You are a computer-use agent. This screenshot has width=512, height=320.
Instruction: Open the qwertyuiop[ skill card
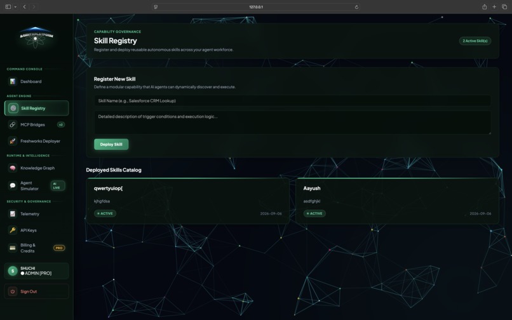pyautogui.click(x=188, y=201)
